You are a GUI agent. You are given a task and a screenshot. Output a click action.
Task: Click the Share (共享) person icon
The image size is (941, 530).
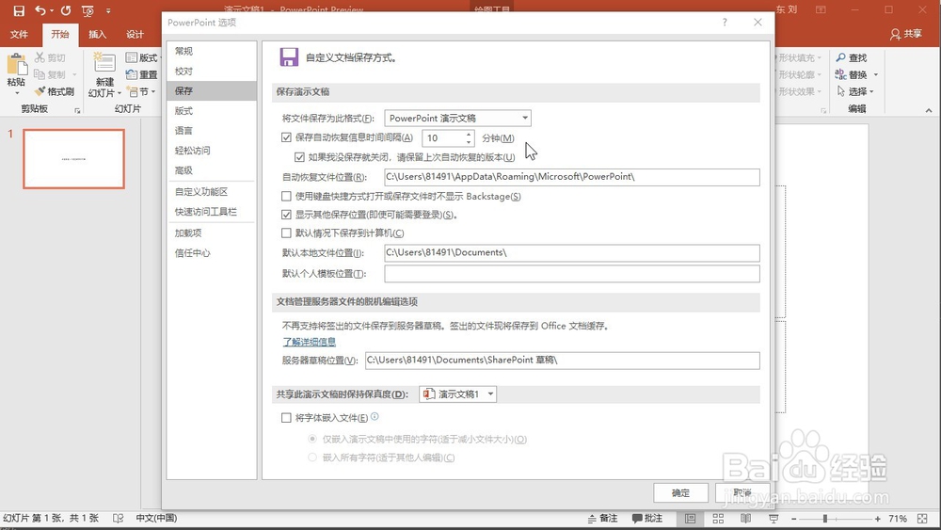pyautogui.click(x=895, y=34)
